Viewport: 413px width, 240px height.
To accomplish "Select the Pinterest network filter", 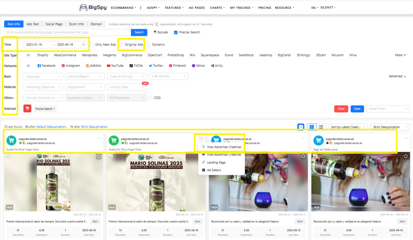I will (177, 66).
